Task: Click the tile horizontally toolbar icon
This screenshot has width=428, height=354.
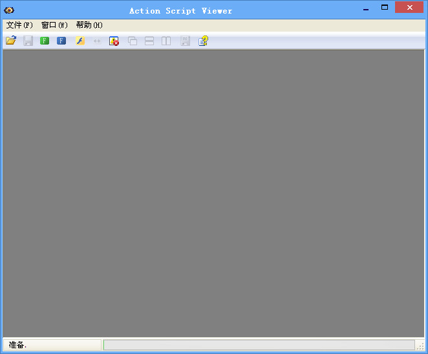Action: coord(149,41)
